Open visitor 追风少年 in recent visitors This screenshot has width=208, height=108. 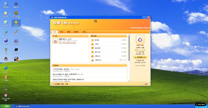(x=97, y=52)
